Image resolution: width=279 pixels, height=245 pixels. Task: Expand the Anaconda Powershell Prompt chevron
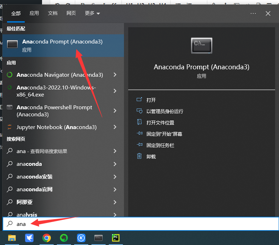point(115,111)
